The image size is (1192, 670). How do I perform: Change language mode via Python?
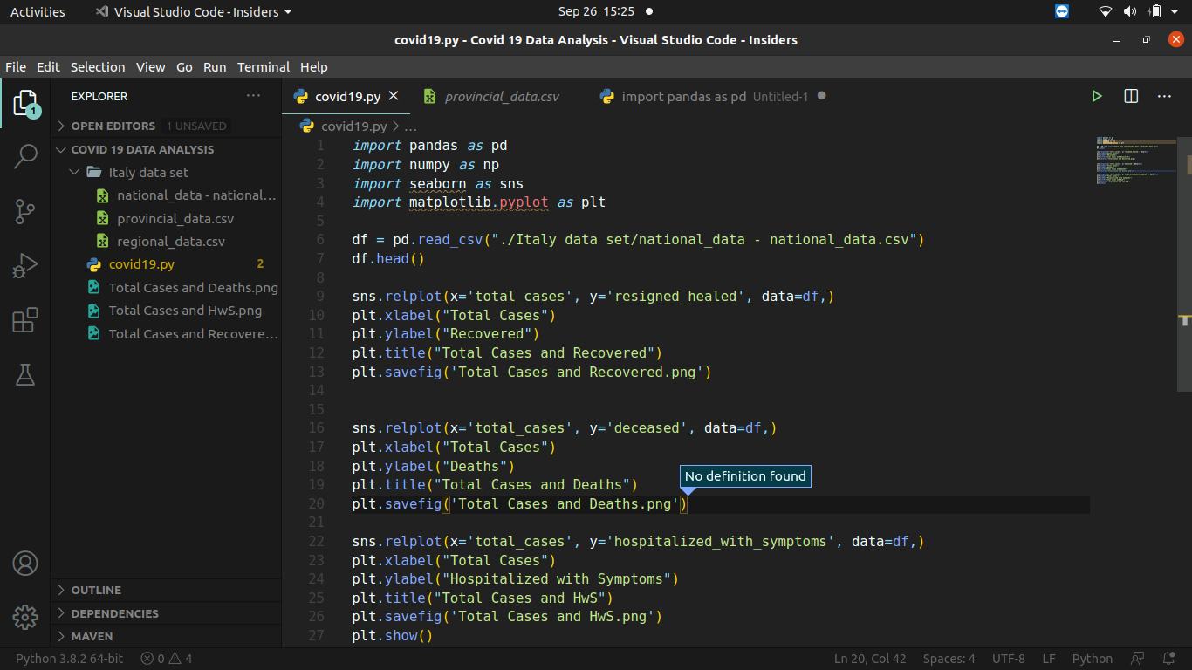click(x=1093, y=659)
